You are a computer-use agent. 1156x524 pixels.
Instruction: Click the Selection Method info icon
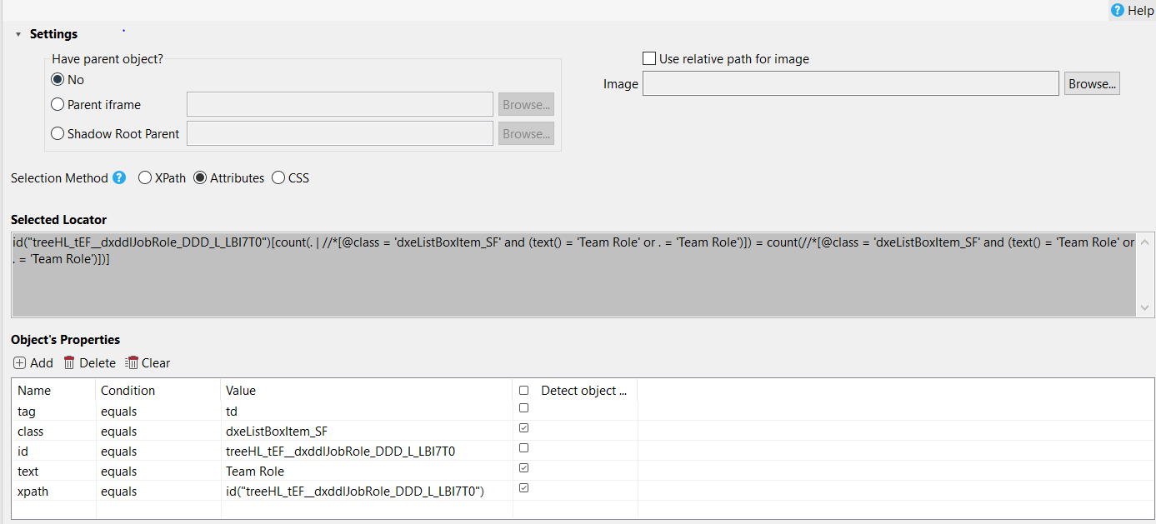(119, 177)
